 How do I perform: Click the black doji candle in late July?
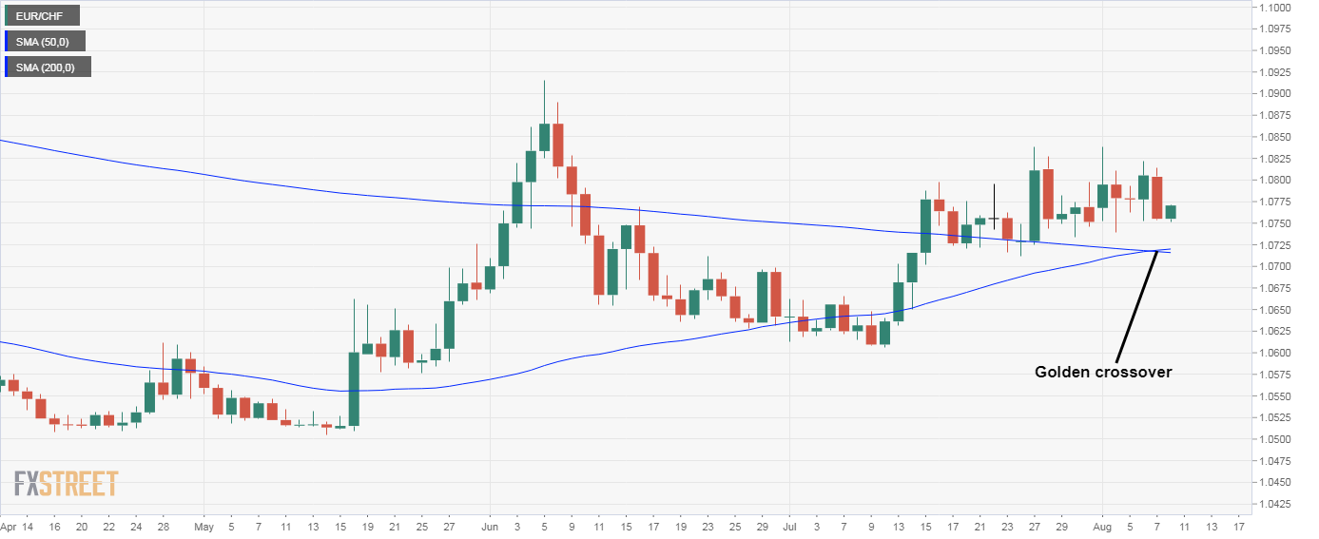coord(993,219)
